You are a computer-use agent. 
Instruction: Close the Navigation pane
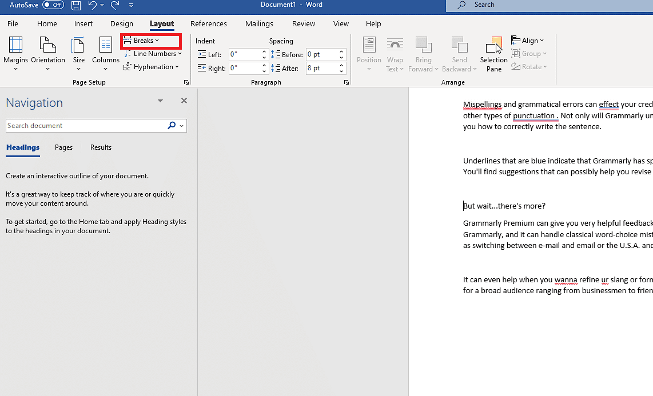(x=184, y=101)
